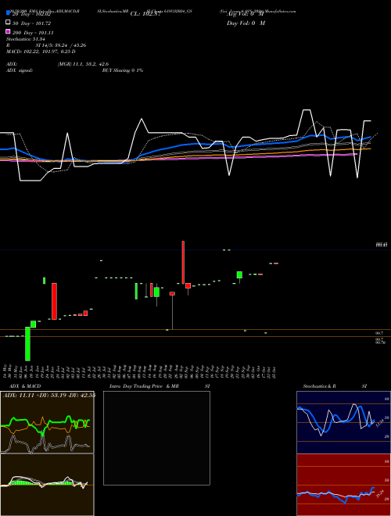Open the red RSI chart panel
This screenshot has height=516, width=391.
[343, 485]
